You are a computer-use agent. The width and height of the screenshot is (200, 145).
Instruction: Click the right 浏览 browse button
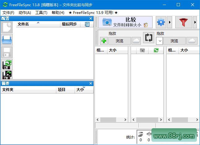(174, 41)
